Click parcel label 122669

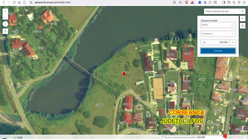(188, 54)
